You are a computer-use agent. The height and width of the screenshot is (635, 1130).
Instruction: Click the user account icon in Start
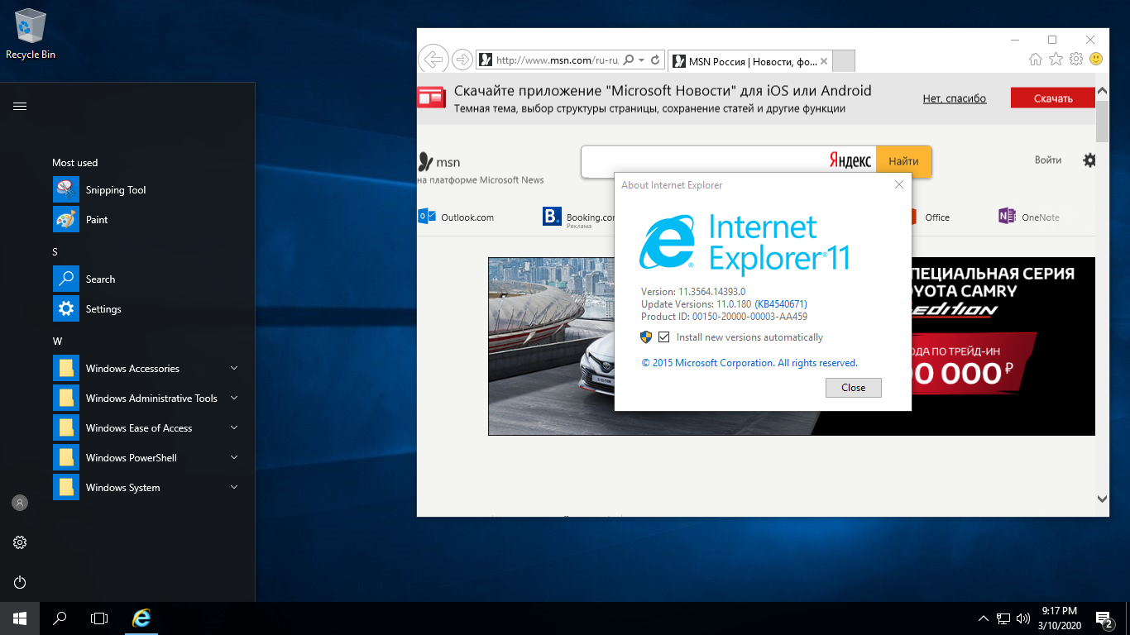coord(20,503)
